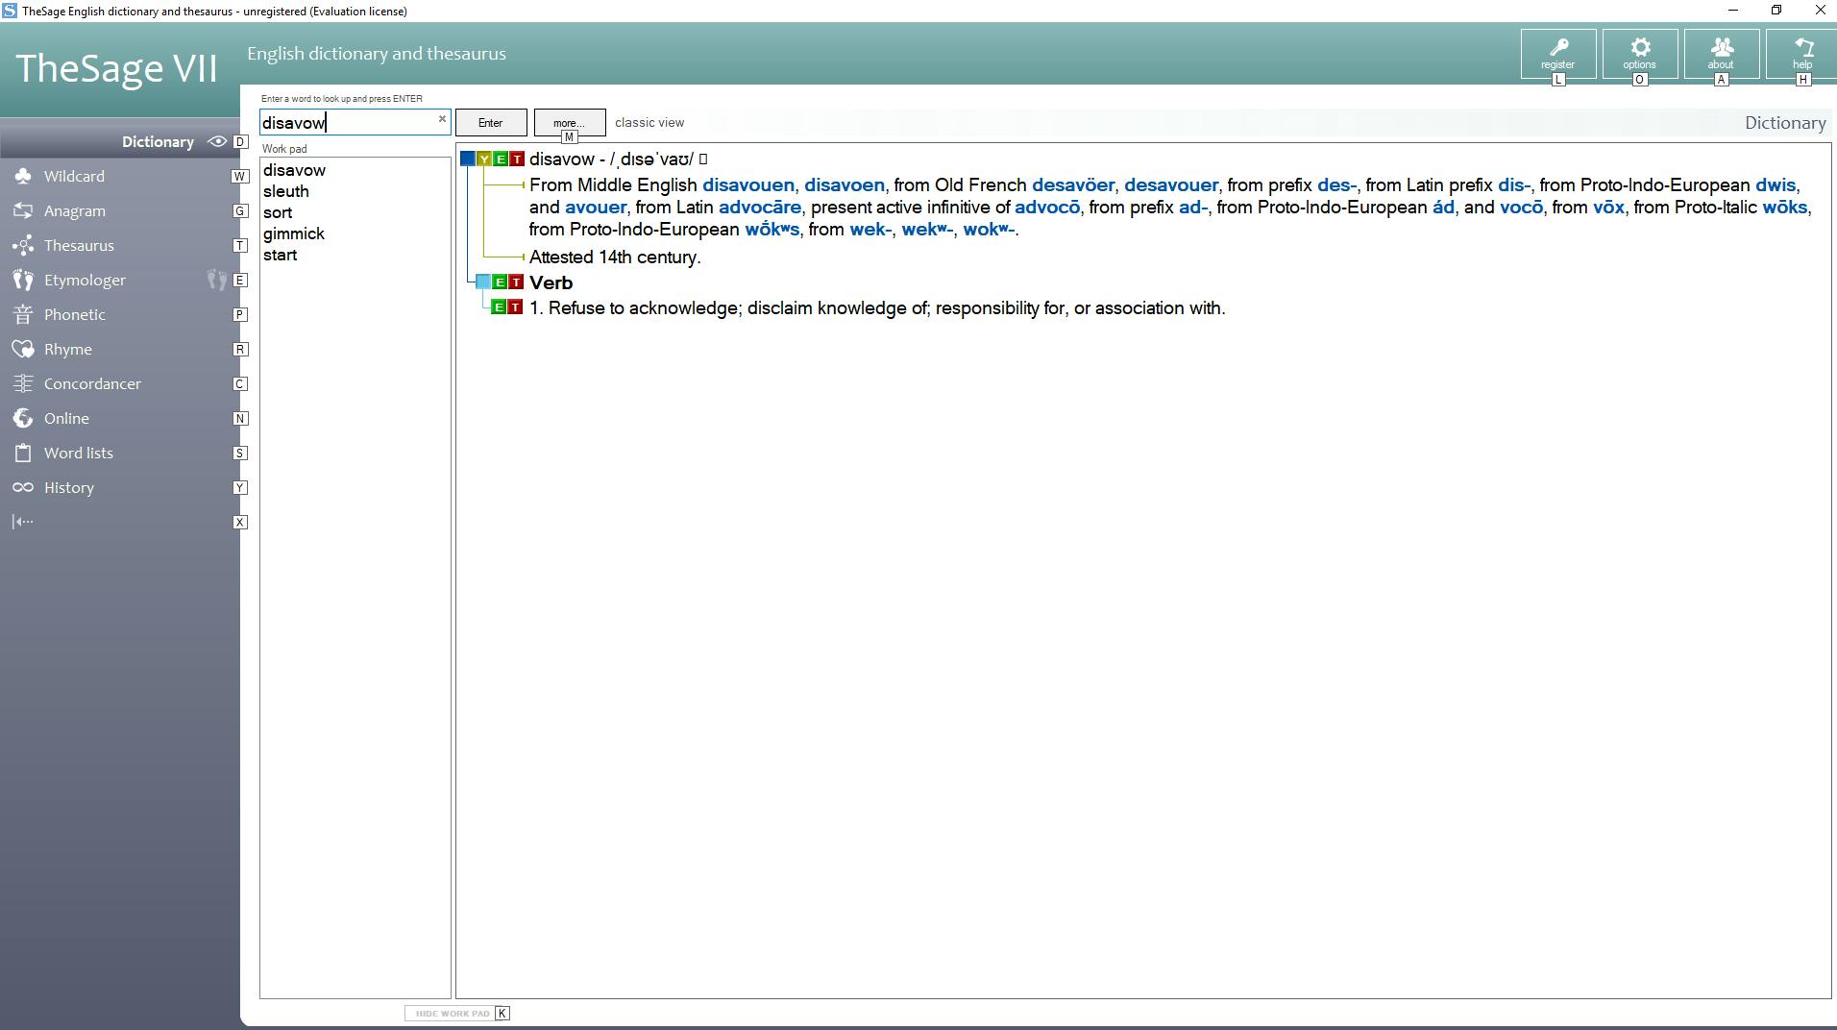Open the Thesaurus panel
This screenshot has height=1030, width=1837.
pos(79,246)
